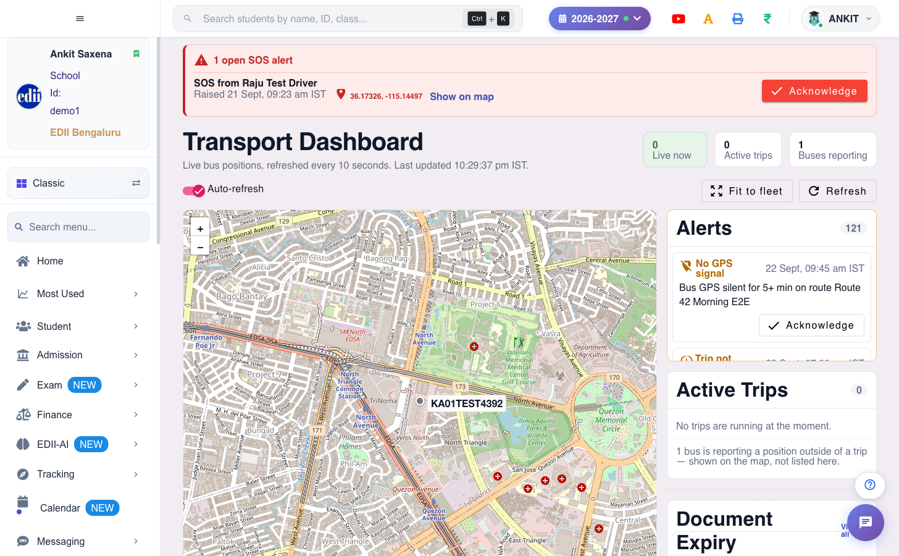Zoom in on the map

200,229
